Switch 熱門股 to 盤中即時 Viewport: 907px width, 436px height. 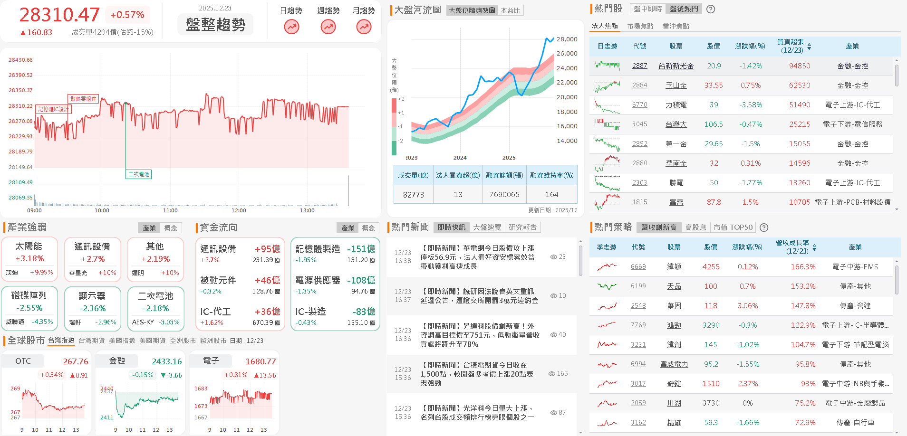point(647,9)
